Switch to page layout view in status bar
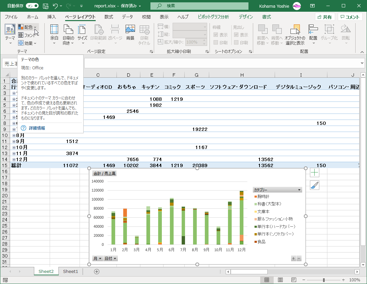This screenshot has height=284, width=367. pyautogui.click(x=280, y=280)
